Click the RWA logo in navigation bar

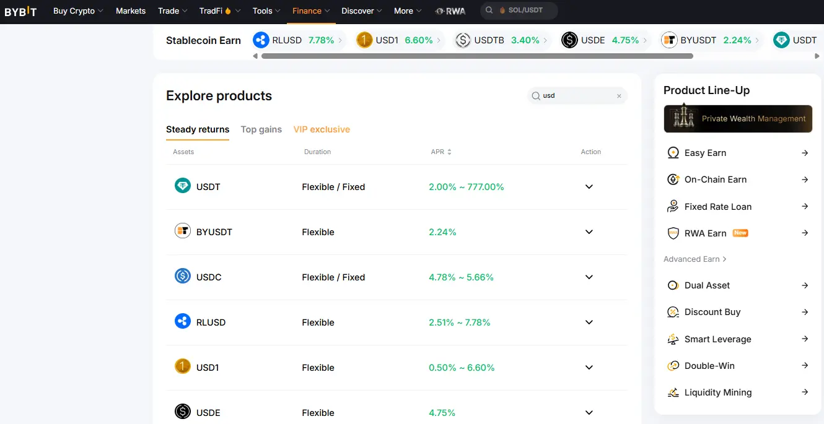pyautogui.click(x=450, y=11)
